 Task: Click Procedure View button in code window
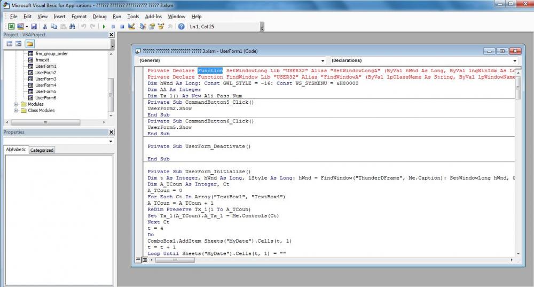pyautogui.click(x=138, y=260)
